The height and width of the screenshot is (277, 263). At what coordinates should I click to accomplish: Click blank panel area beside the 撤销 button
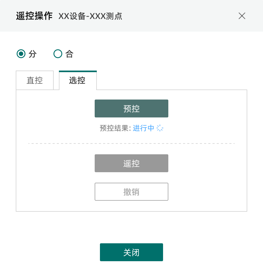pos(206,192)
